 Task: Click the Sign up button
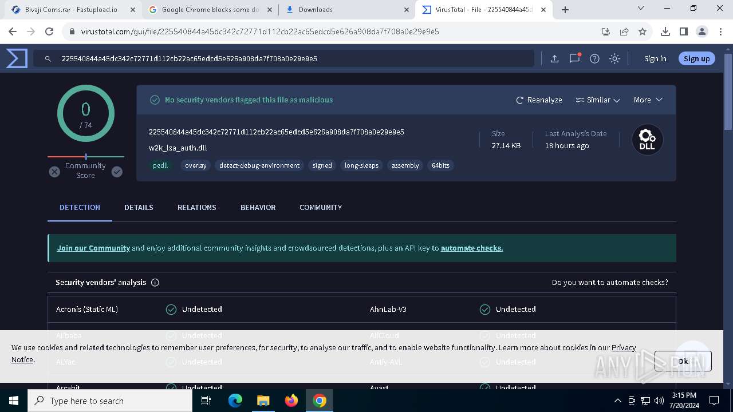coord(696,58)
